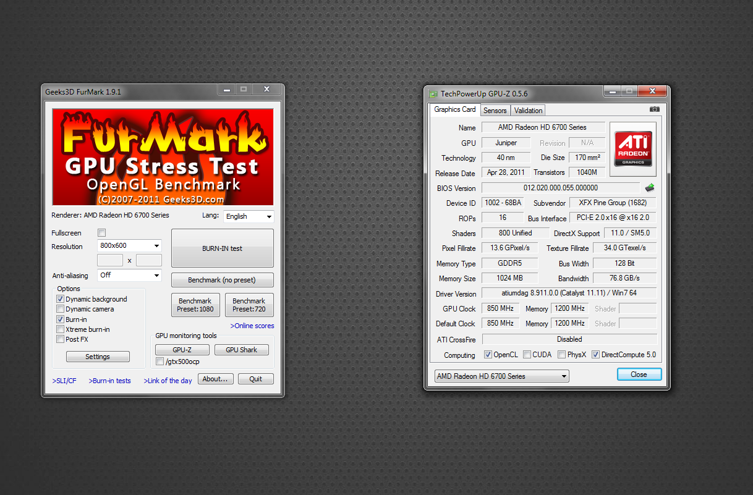
Task: Click the Pixel Fillrate 13.6 GPixel/s value
Action: [x=509, y=248]
